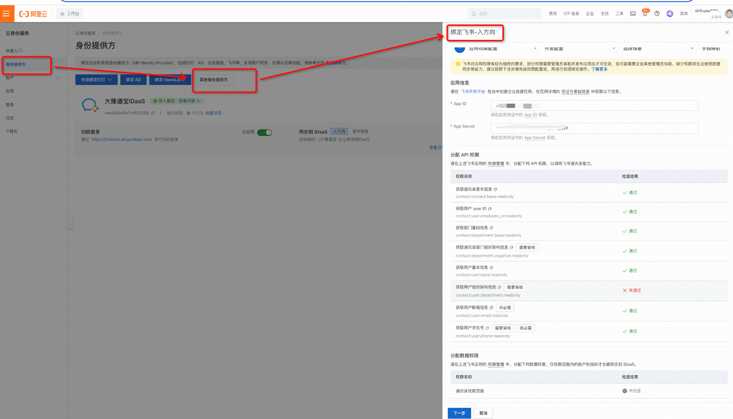The image size is (733, 419).
Task: Toggle the 扫码登录 enabled switch
Action: click(264, 132)
